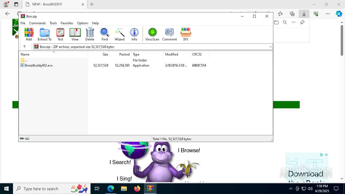Open the Favorites menu
This screenshot has width=345, height=194.
[x=67, y=23]
